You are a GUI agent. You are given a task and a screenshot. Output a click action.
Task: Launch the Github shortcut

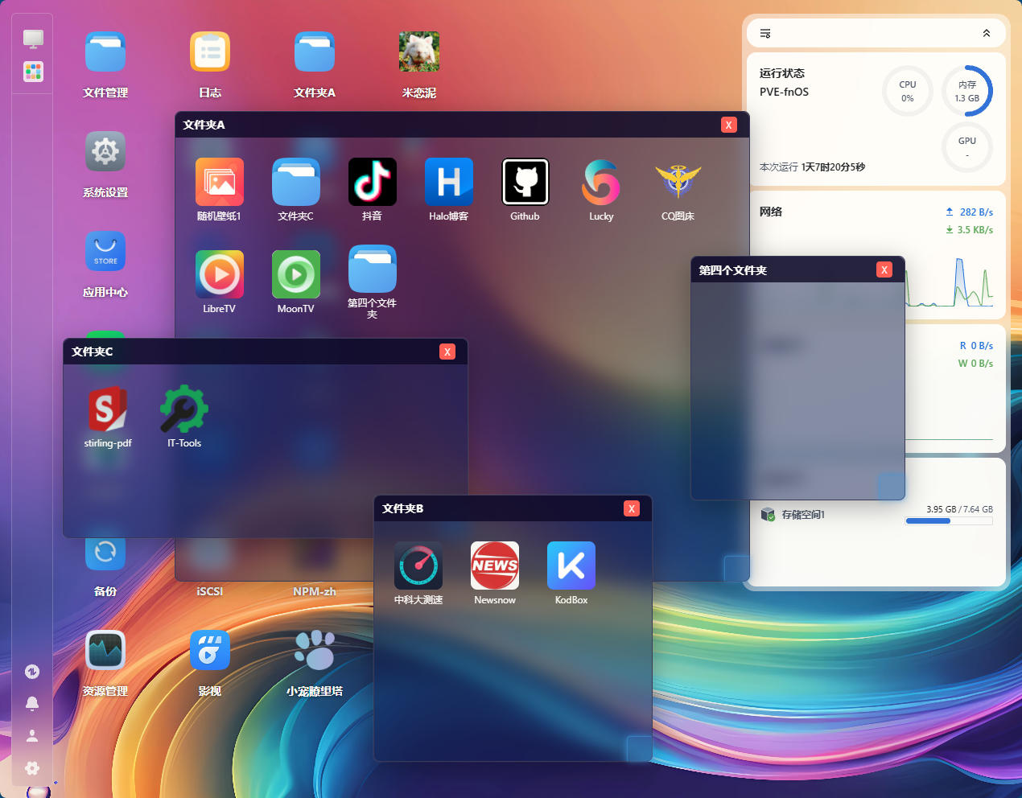tap(525, 182)
